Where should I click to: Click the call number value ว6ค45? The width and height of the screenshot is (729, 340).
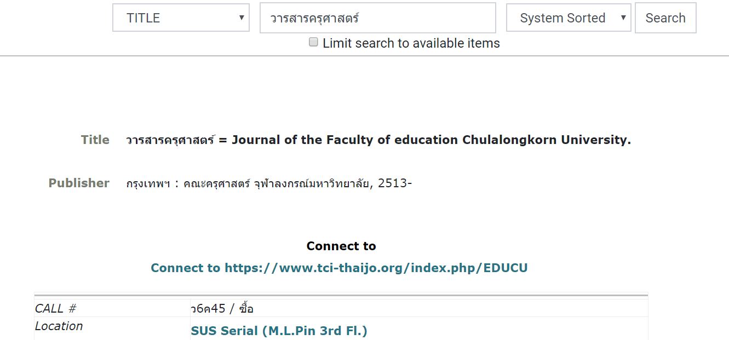[x=208, y=308]
